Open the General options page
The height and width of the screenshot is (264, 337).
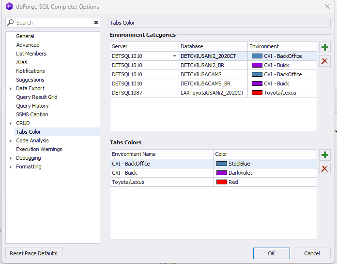coord(25,36)
